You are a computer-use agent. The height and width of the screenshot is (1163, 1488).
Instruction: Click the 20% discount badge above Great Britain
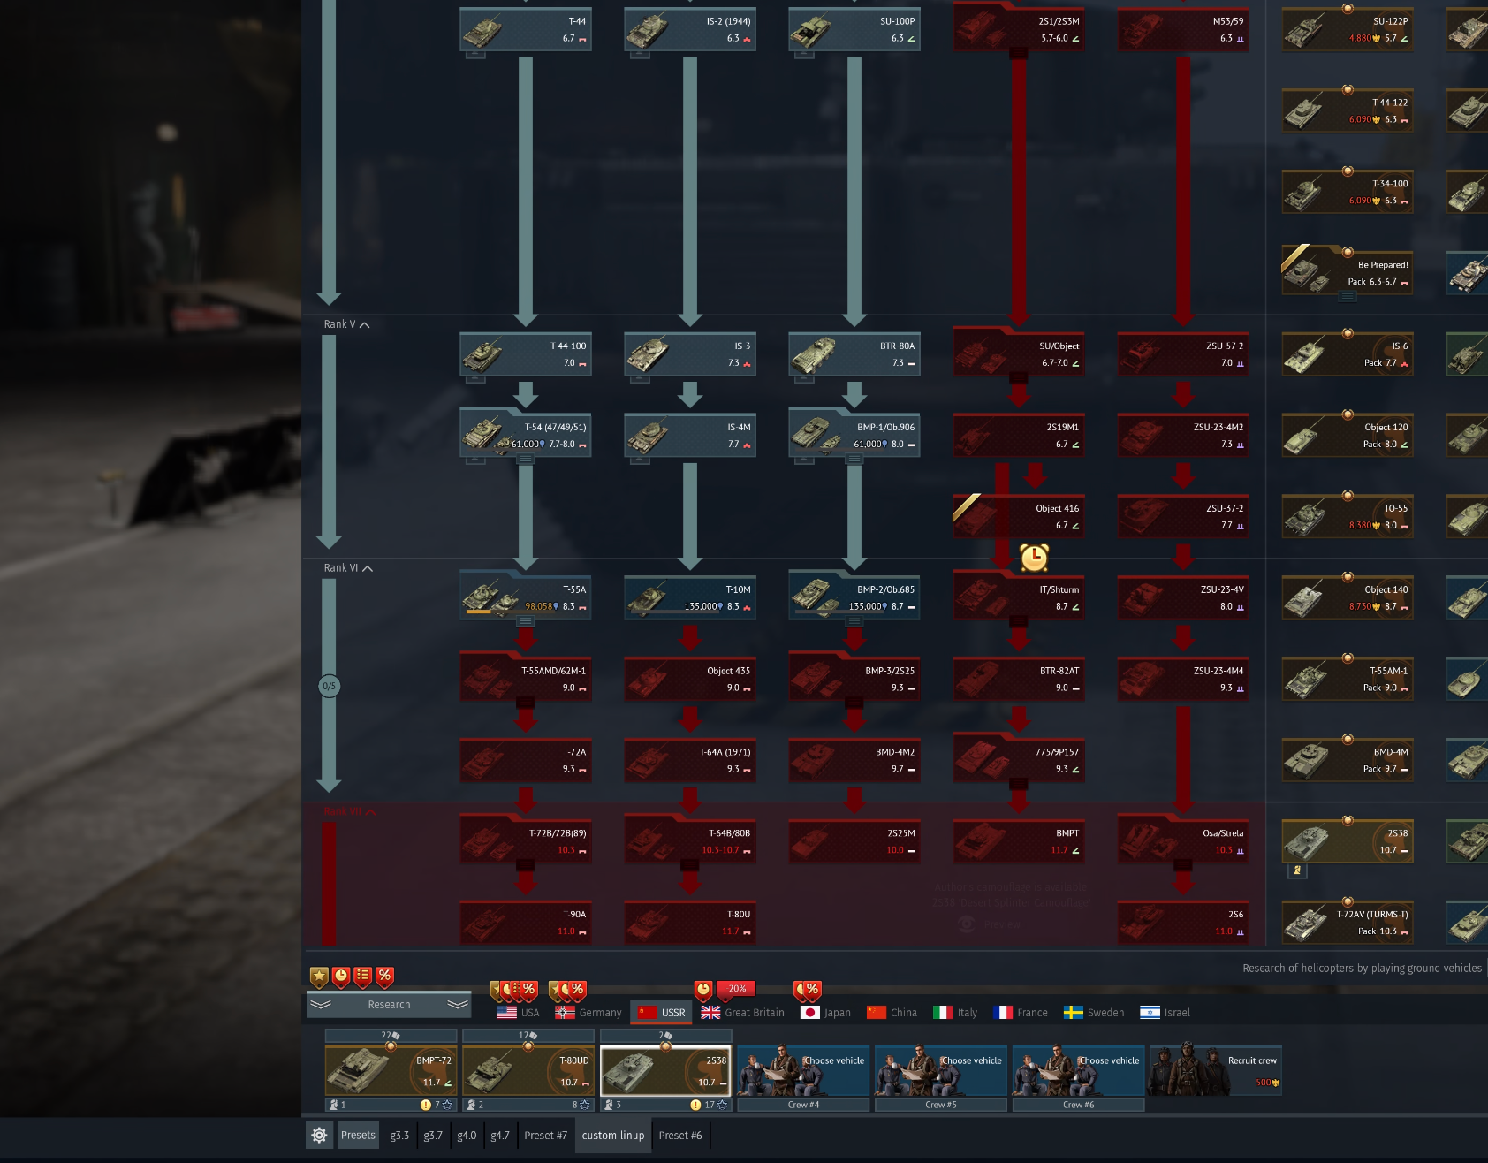tap(737, 989)
